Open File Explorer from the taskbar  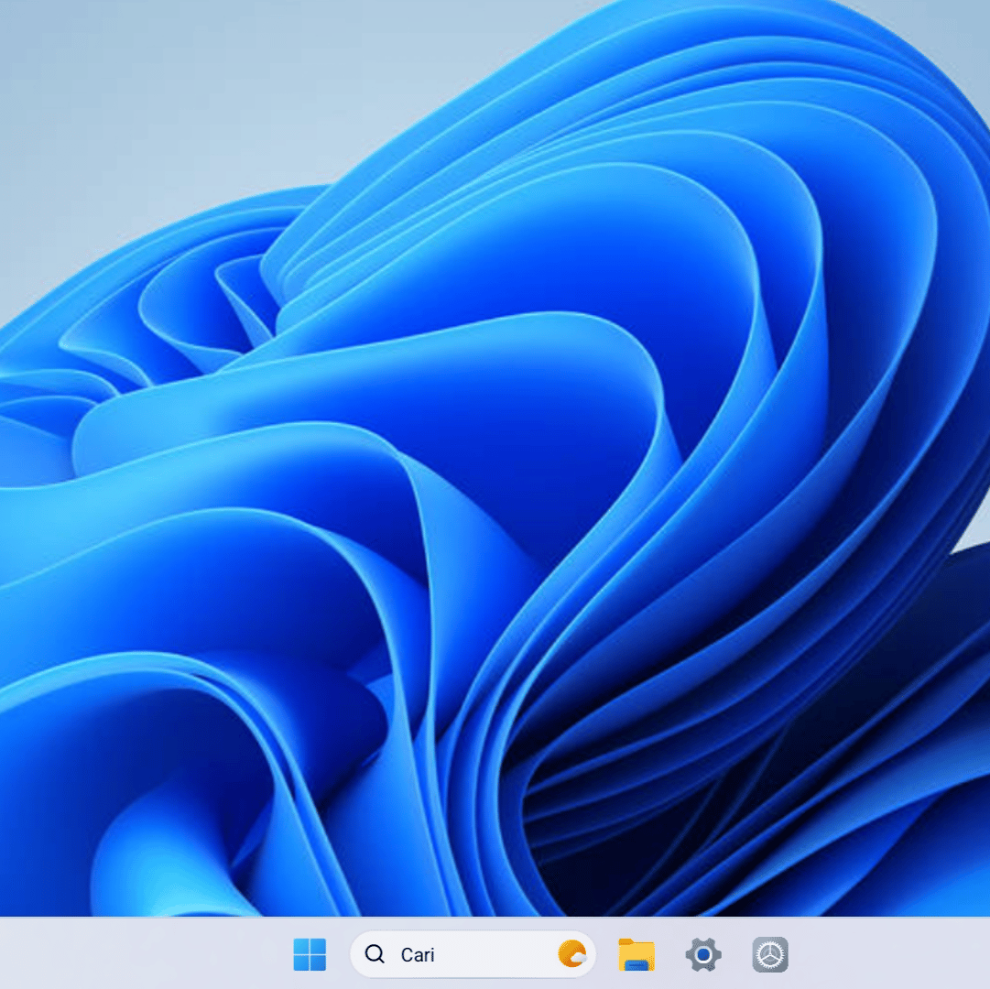click(x=636, y=953)
